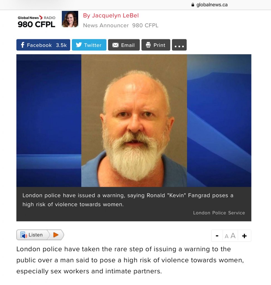Viewport: 271px width, 285px height.
Task: Click the author's profile photo
Action: (70, 19)
